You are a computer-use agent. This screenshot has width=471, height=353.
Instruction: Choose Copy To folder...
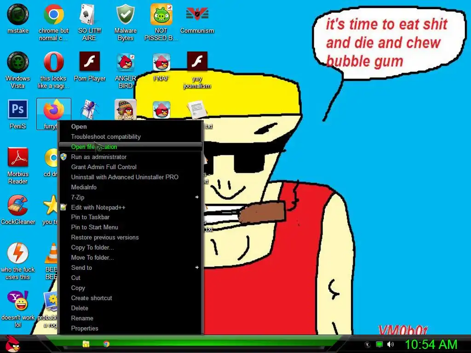[131, 247]
